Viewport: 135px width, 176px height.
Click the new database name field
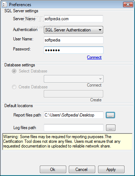(x=73, y=94)
